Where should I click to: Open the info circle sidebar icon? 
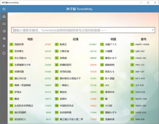click(x=4, y=53)
